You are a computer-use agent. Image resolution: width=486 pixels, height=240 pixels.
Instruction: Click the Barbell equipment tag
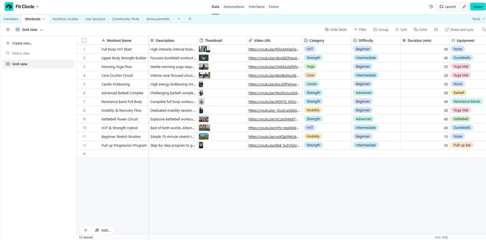[x=458, y=92]
